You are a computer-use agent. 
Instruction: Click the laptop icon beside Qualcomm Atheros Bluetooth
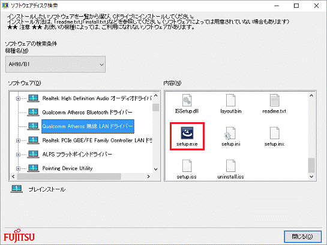(x=33, y=112)
